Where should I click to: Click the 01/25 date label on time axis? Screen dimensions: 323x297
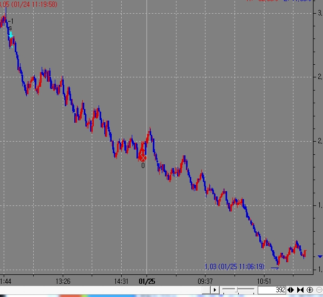[x=146, y=281]
